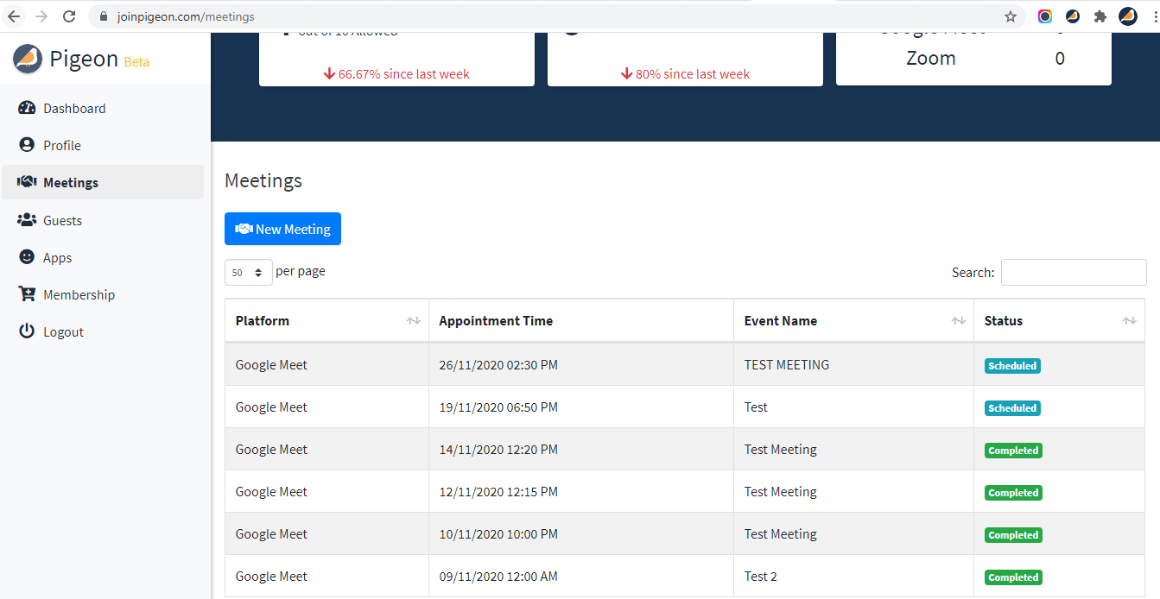Click the Pigeon brand name
1160x599 pixels.
pos(84,59)
